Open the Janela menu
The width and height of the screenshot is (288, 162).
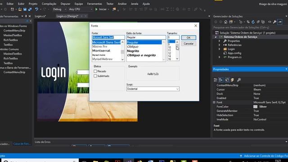pos(135,4)
